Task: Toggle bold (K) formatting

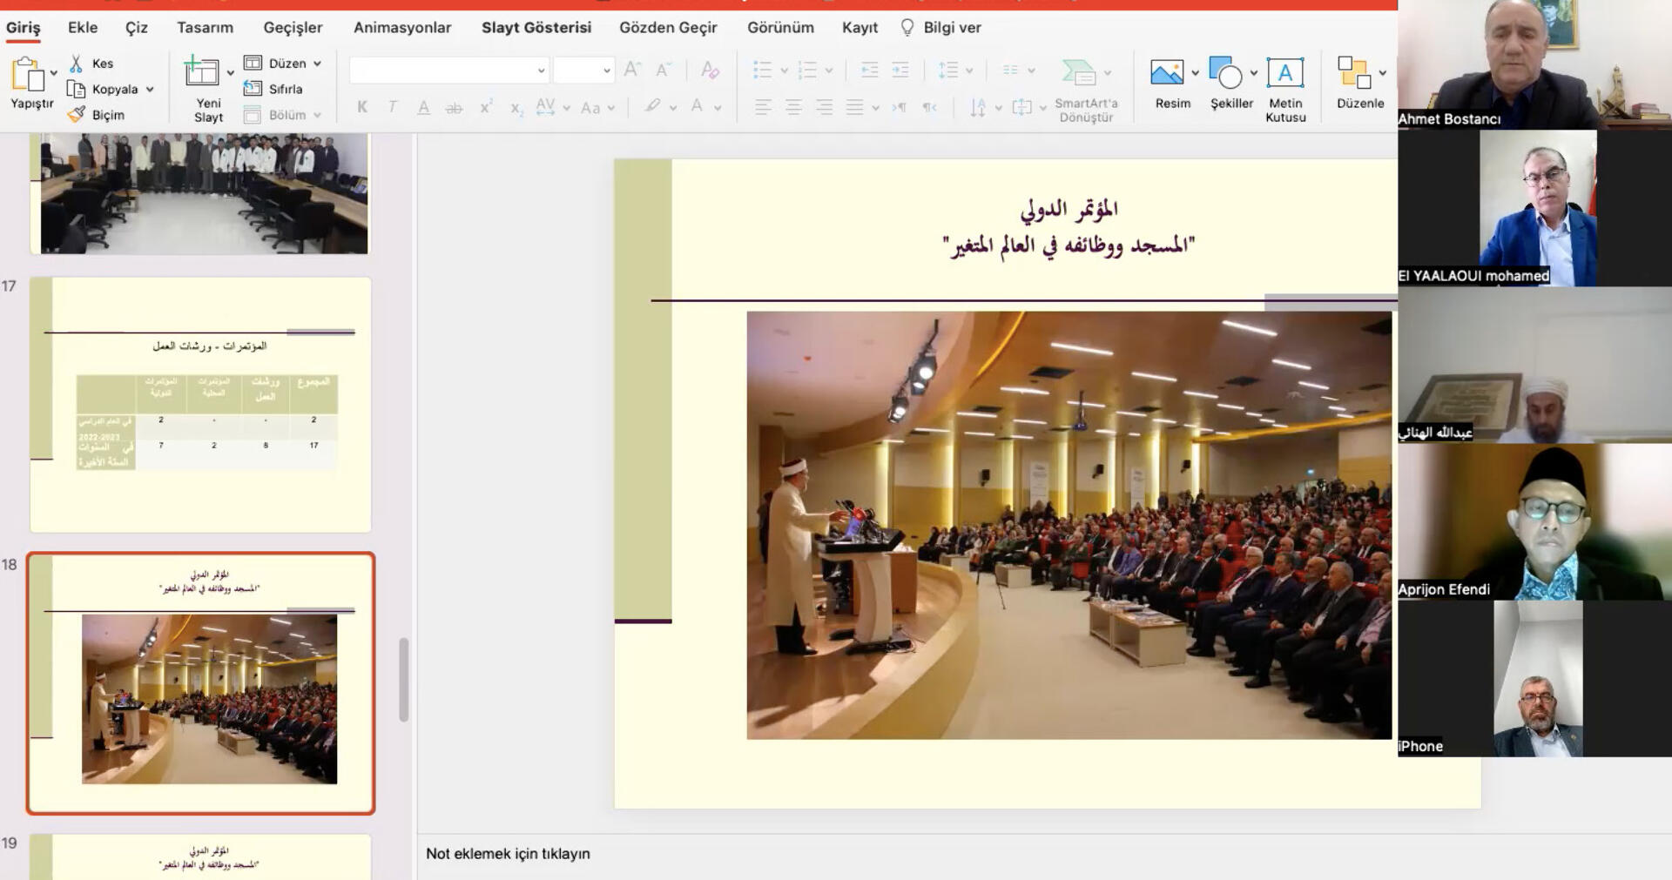Action: coord(362,107)
